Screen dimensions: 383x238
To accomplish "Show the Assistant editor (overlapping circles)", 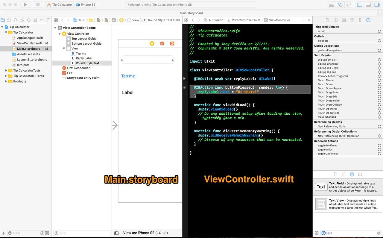I will point(340,4).
